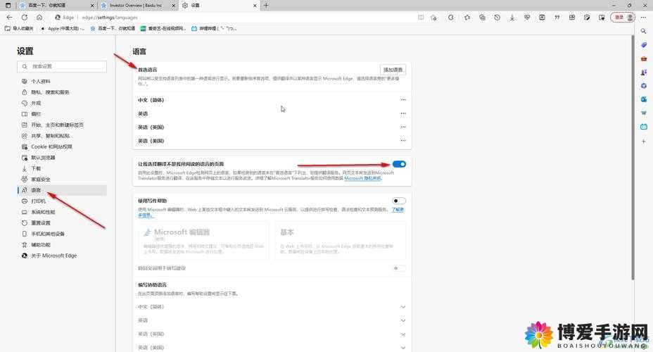Open the Downloads arrow icon in the toolbar
Screen dimensions: 653x352
[x=512, y=18]
